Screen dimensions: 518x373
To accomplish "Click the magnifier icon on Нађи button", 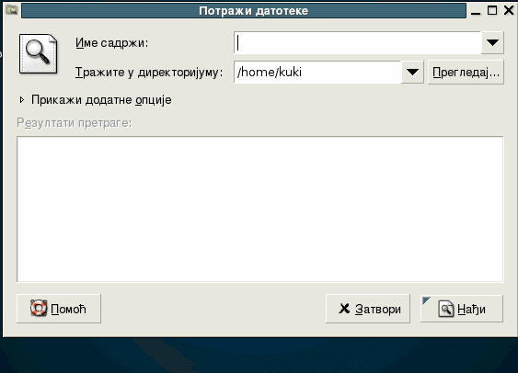I will 446,309.
